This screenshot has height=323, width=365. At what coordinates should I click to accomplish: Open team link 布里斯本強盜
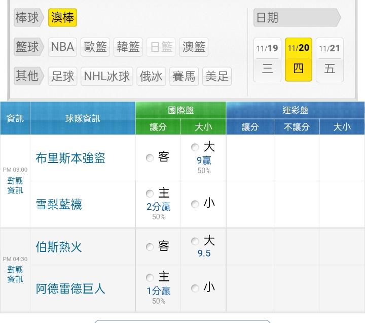(70, 158)
